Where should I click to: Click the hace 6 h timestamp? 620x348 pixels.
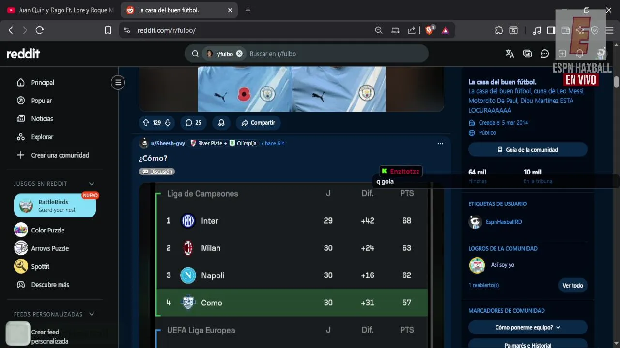275,144
